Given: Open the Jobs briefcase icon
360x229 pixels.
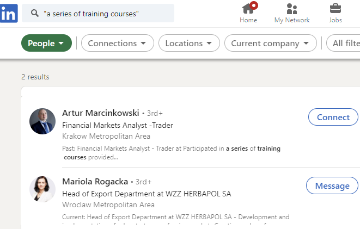Looking at the screenshot, I should (x=335, y=9).
